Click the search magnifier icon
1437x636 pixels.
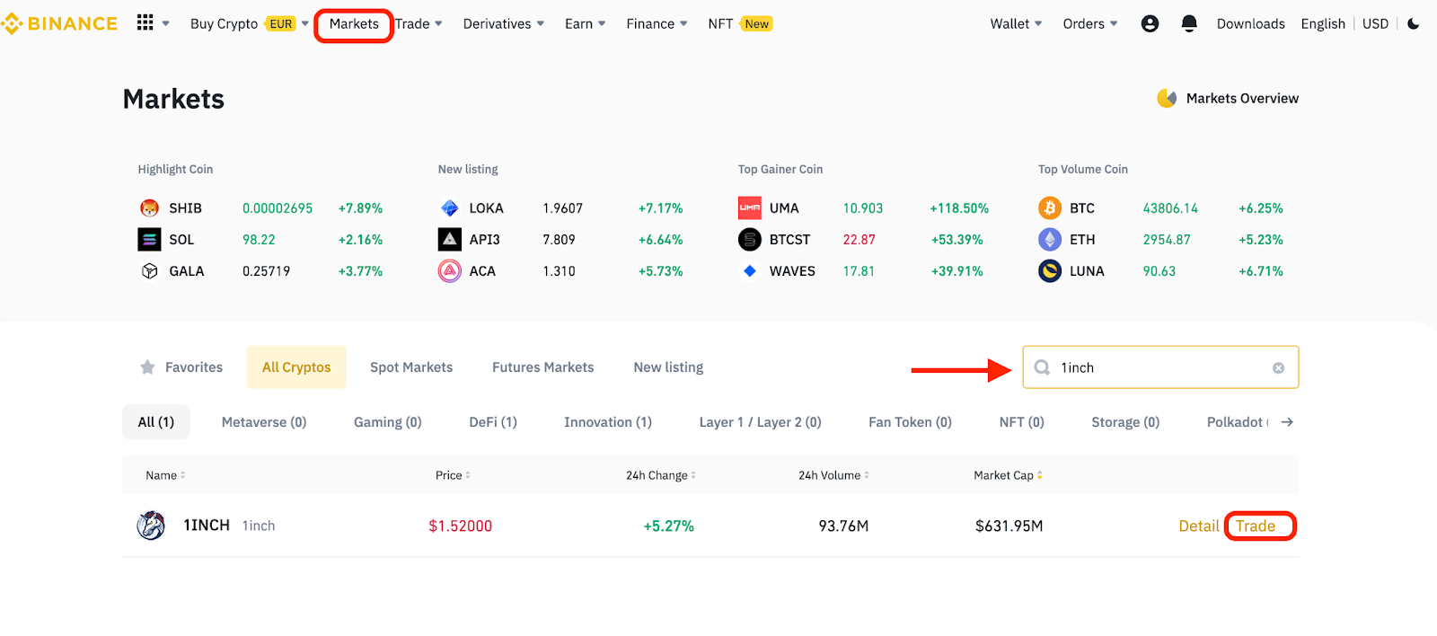click(x=1042, y=367)
